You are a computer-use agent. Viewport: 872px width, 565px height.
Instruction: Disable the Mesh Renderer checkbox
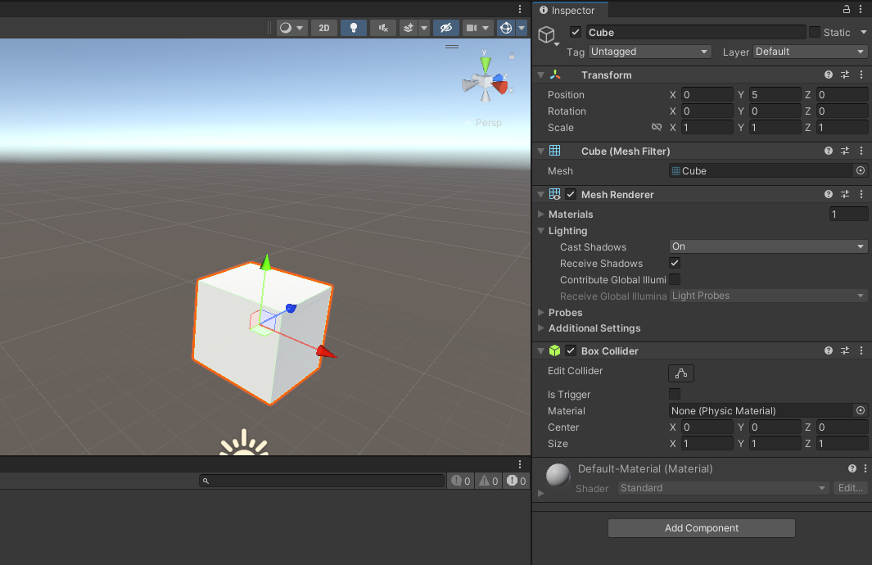point(571,194)
